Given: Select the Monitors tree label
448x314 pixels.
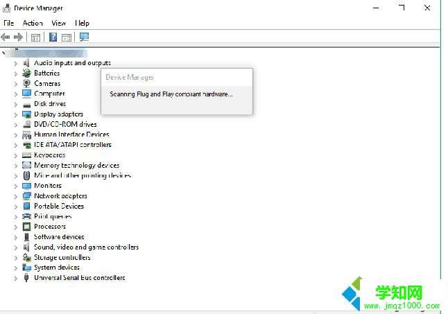Looking at the screenshot, I should pyautogui.click(x=48, y=186).
